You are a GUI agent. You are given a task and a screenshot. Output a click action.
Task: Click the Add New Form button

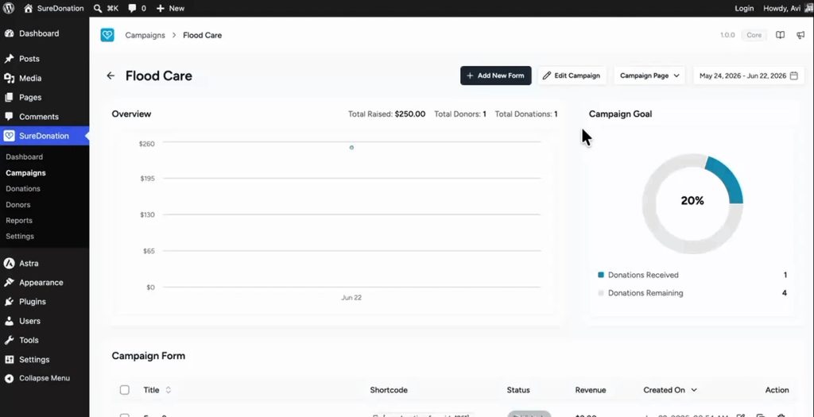click(496, 75)
